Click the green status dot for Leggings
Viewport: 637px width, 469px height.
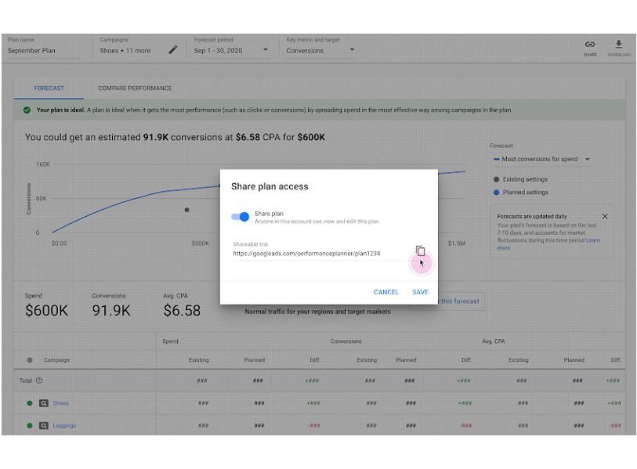(x=30, y=426)
